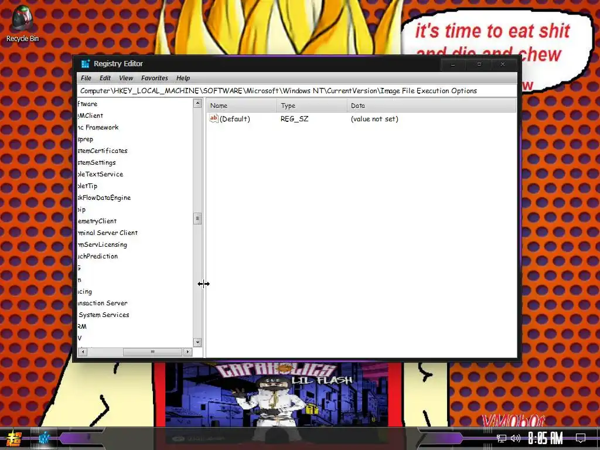Sort by the Type column header
The image size is (600, 450).
point(312,105)
